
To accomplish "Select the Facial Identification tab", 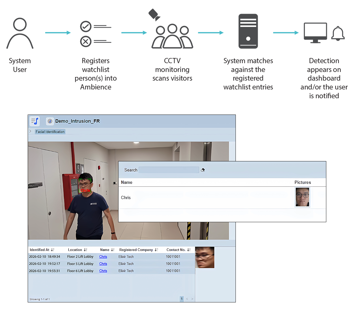I will (x=50, y=132).
